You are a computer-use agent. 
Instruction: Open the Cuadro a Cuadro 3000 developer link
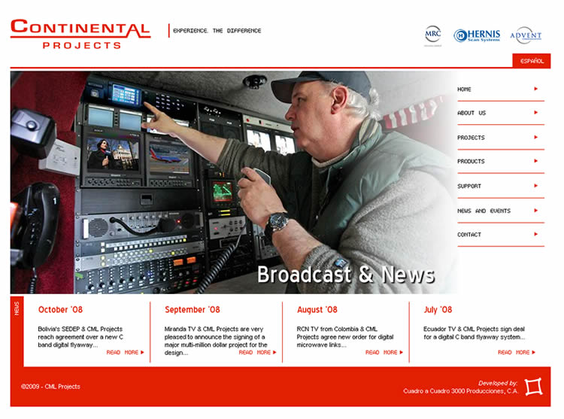pyautogui.click(x=460, y=391)
